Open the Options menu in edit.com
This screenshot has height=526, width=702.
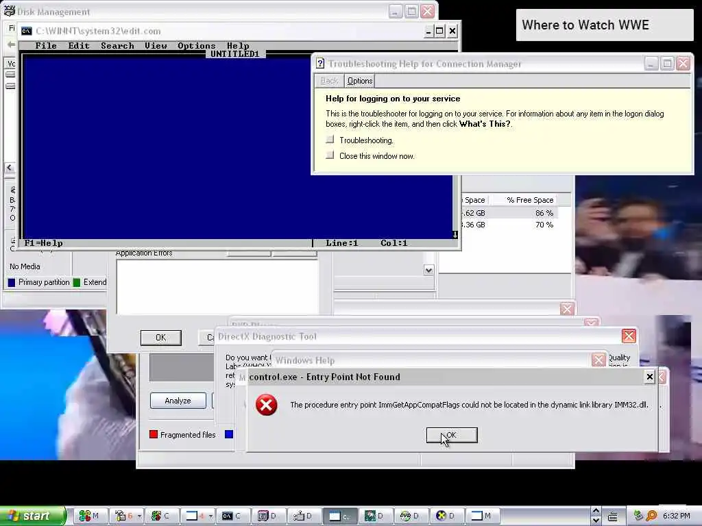[197, 46]
